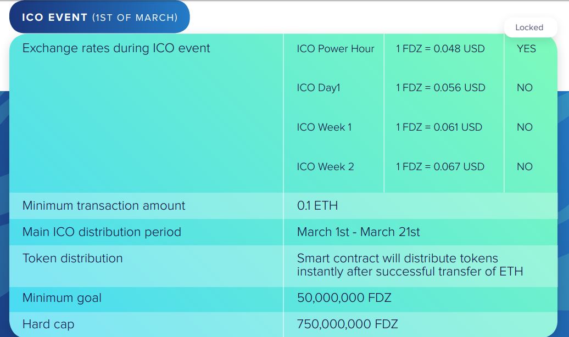Select the Token distribution smart contract description
This screenshot has height=337, width=569.
(x=410, y=265)
